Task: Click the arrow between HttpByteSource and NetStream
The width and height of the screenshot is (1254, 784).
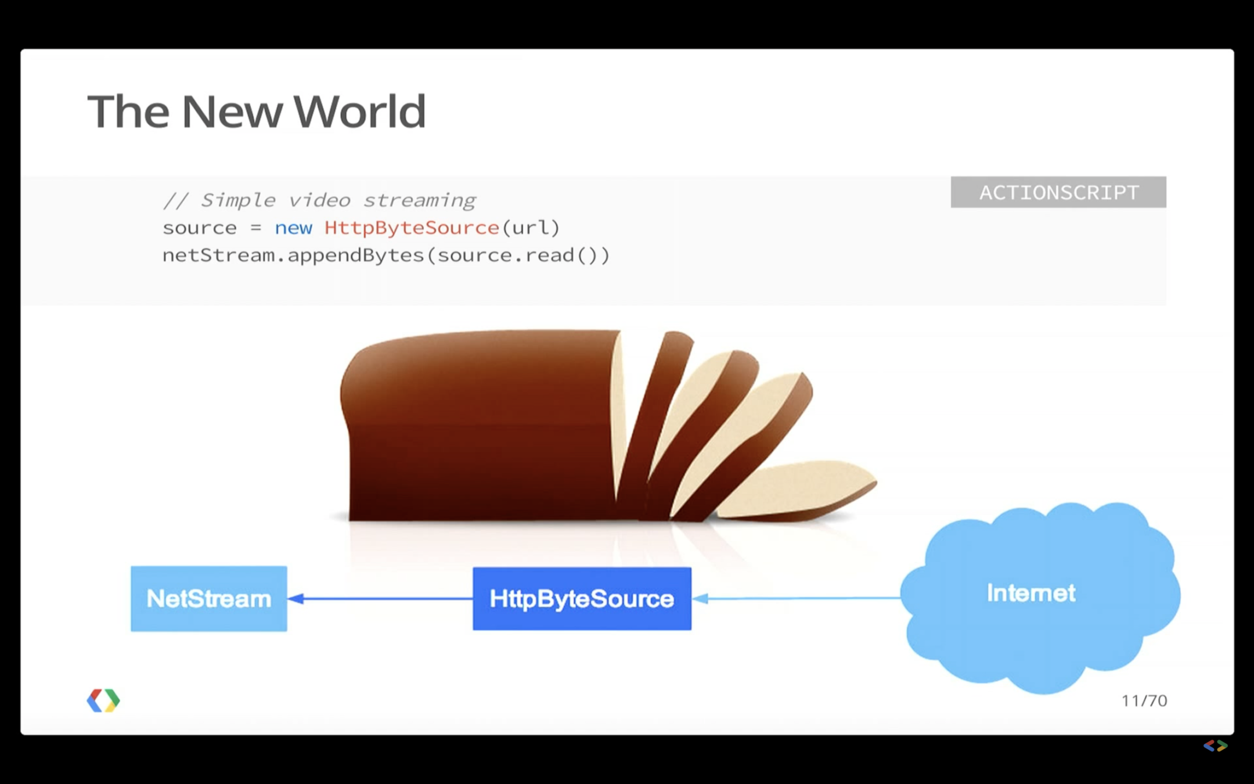Action: tap(380, 598)
